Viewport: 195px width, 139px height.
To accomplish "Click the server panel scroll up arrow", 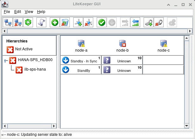I will click(x=186, y=38).
